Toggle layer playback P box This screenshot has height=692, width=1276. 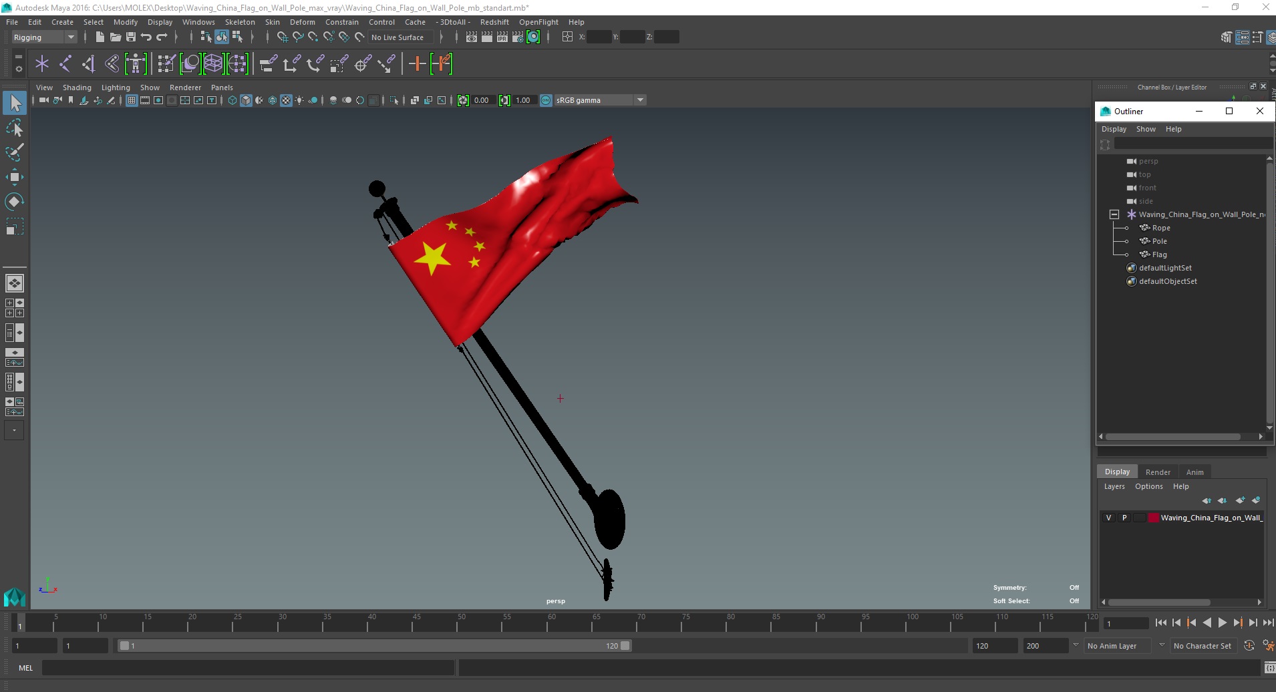[x=1124, y=518]
